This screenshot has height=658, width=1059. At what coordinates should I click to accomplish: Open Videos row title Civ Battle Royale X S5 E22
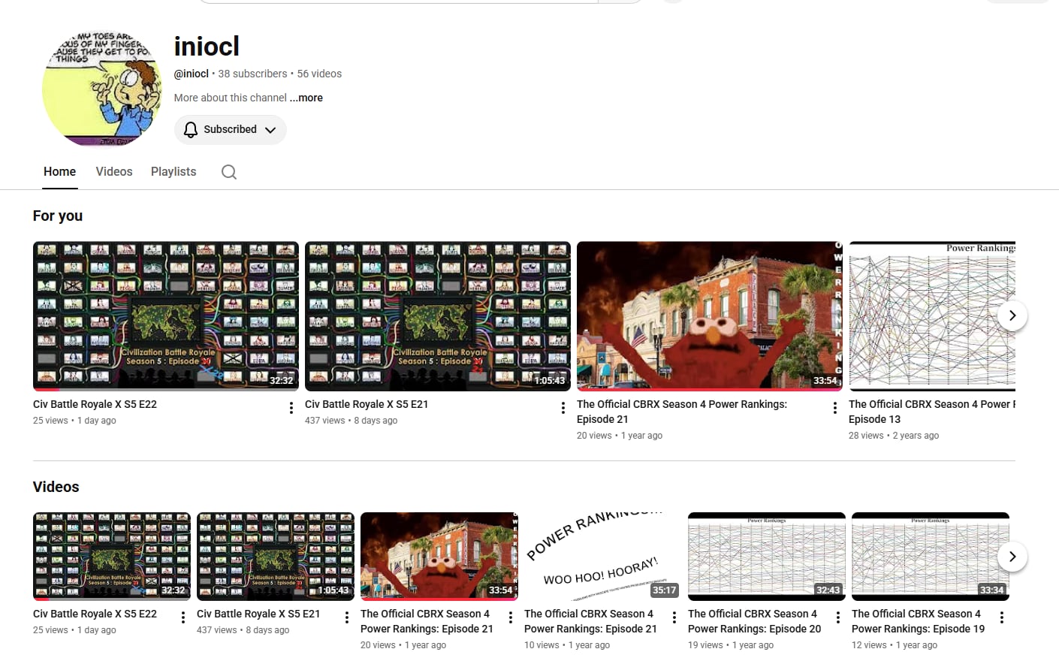[95, 614]
